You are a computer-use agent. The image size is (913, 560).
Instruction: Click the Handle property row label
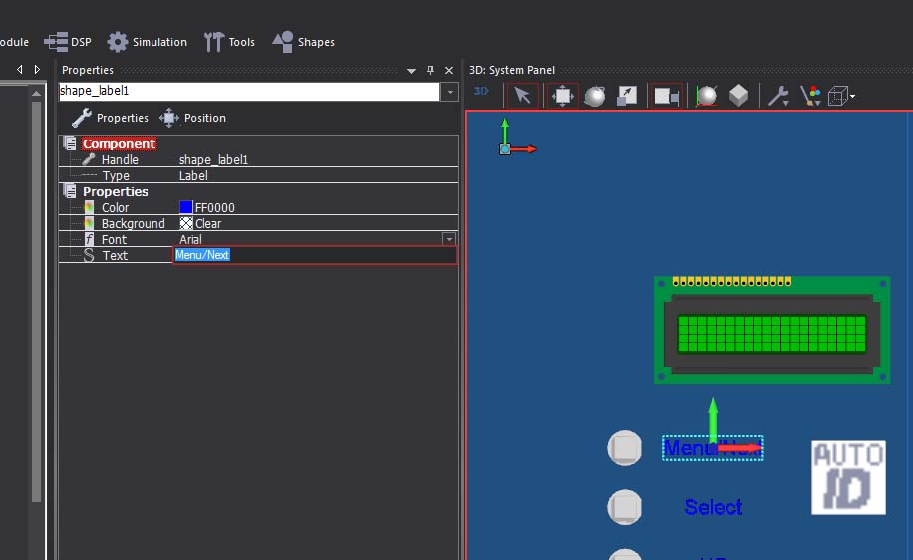pos(120,160)
